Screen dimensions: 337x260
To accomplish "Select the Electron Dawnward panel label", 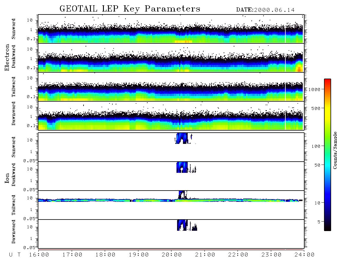I will 14,113.
